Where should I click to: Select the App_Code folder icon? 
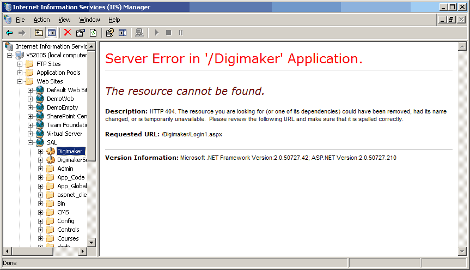[x=50, y=177]
